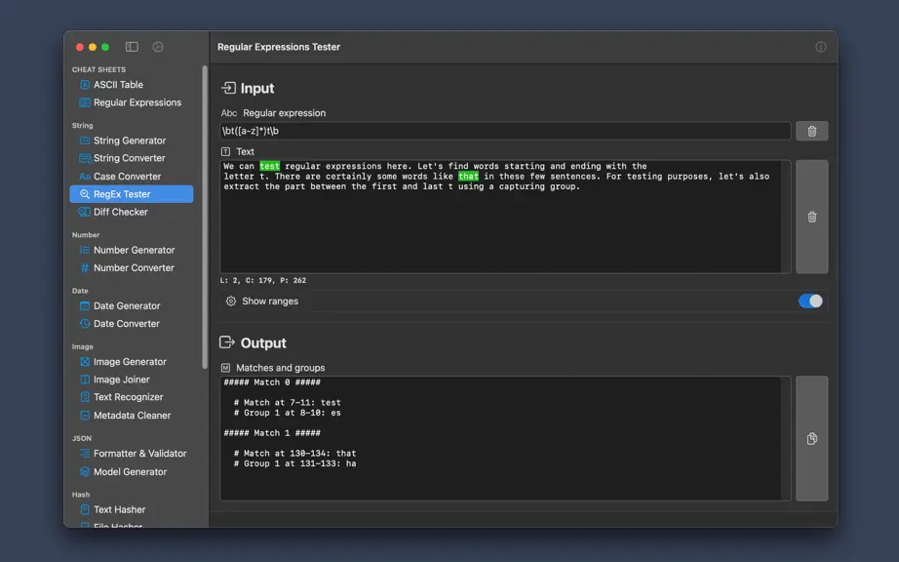Select Metadata Cleaner label in sidebar

(x=133, y=416)
